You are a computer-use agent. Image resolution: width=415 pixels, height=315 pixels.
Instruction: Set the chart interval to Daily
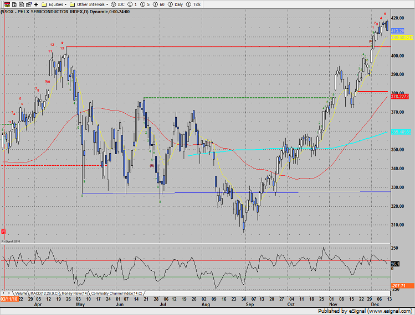tap(176, 4)
